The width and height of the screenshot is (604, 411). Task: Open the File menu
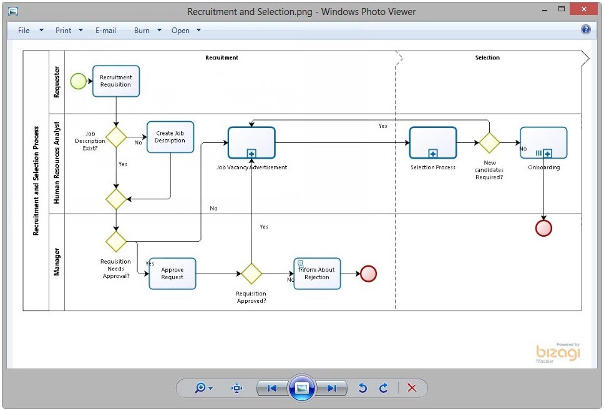point(24,31)
